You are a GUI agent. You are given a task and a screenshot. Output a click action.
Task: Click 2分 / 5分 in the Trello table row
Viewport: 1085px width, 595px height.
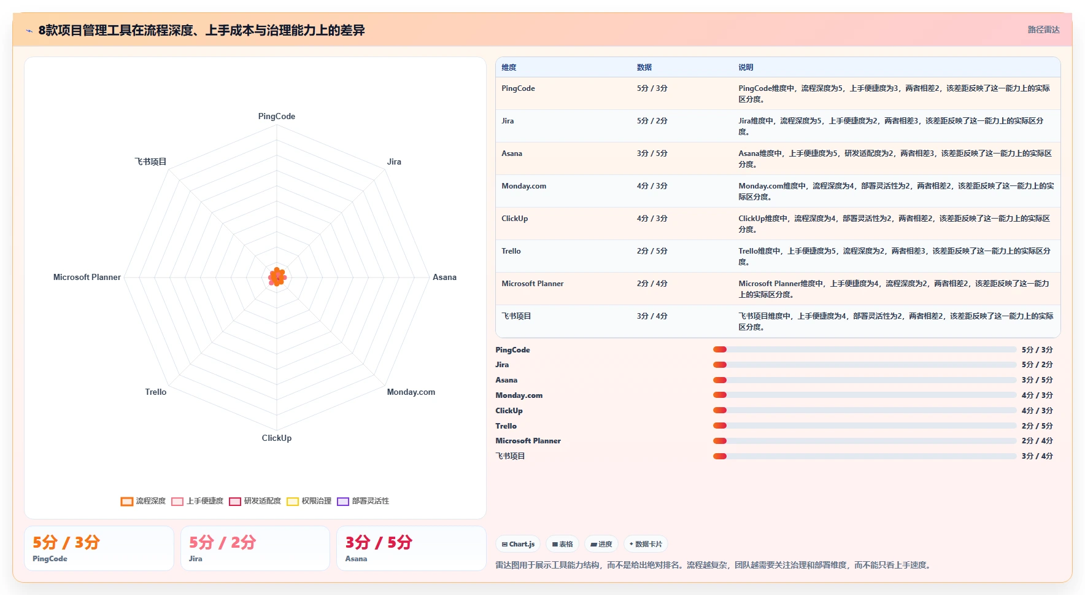652,251
